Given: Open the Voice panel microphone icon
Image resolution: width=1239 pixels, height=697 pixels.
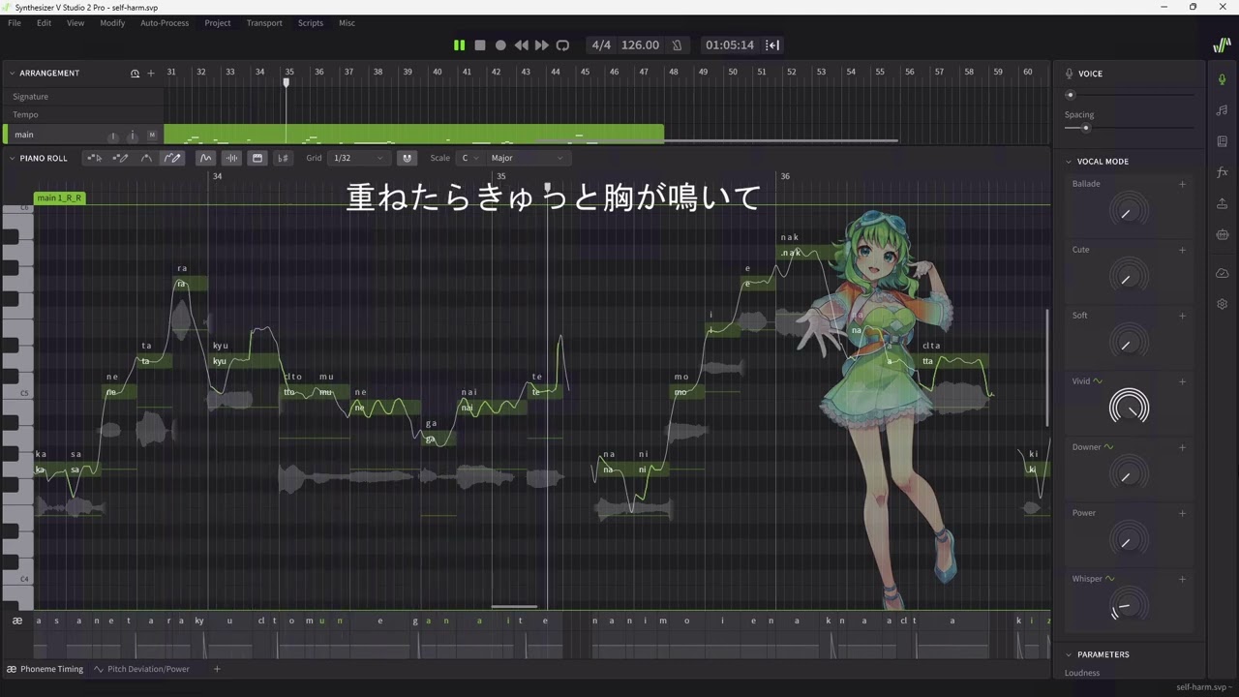Looking at the screenshot, I should [x=1222, y=78].
